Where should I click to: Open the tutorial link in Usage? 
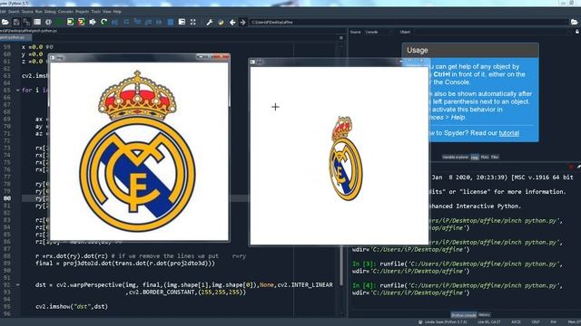(x=508, y=133)
